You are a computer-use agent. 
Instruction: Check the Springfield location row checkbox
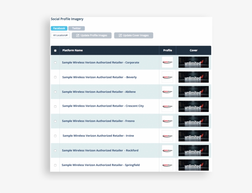[x=55, y=165]
